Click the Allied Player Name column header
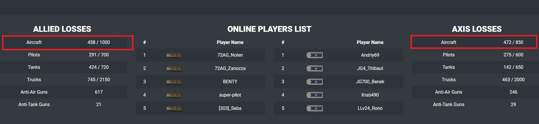 [x=230, y=42]
